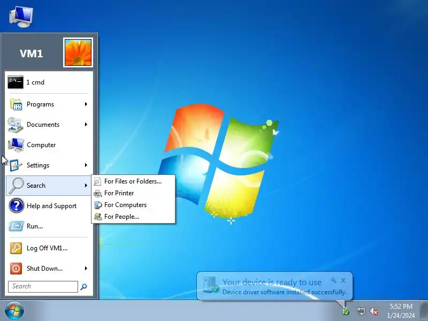Open Computer from the start menu
This screenshot has width=428, height=321.
point(49,145)
